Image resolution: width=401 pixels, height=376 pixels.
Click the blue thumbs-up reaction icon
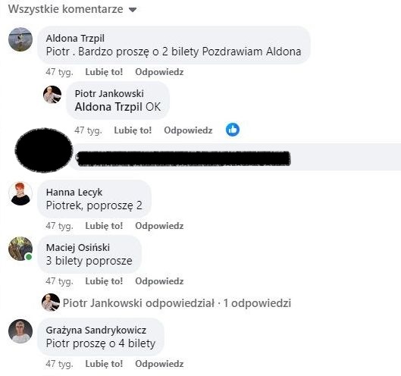(233, 130)
